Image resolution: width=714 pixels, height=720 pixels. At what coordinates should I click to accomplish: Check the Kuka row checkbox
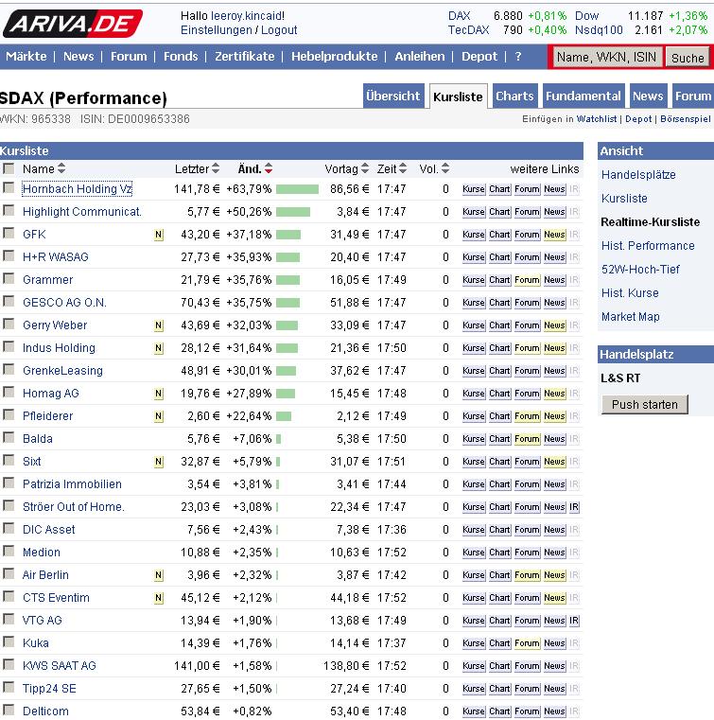(x=9, y=641)
